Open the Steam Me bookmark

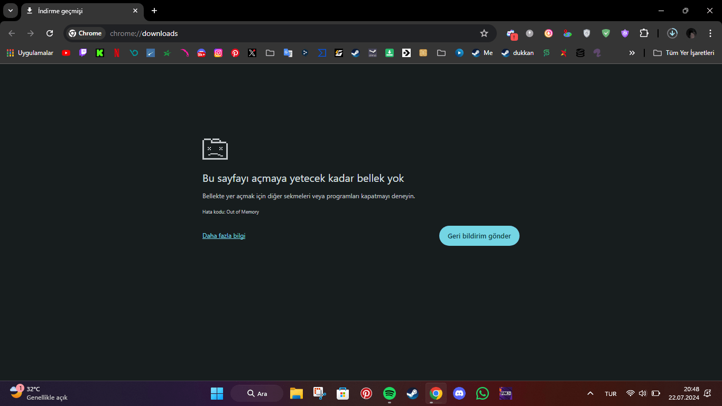click(482, 53)
